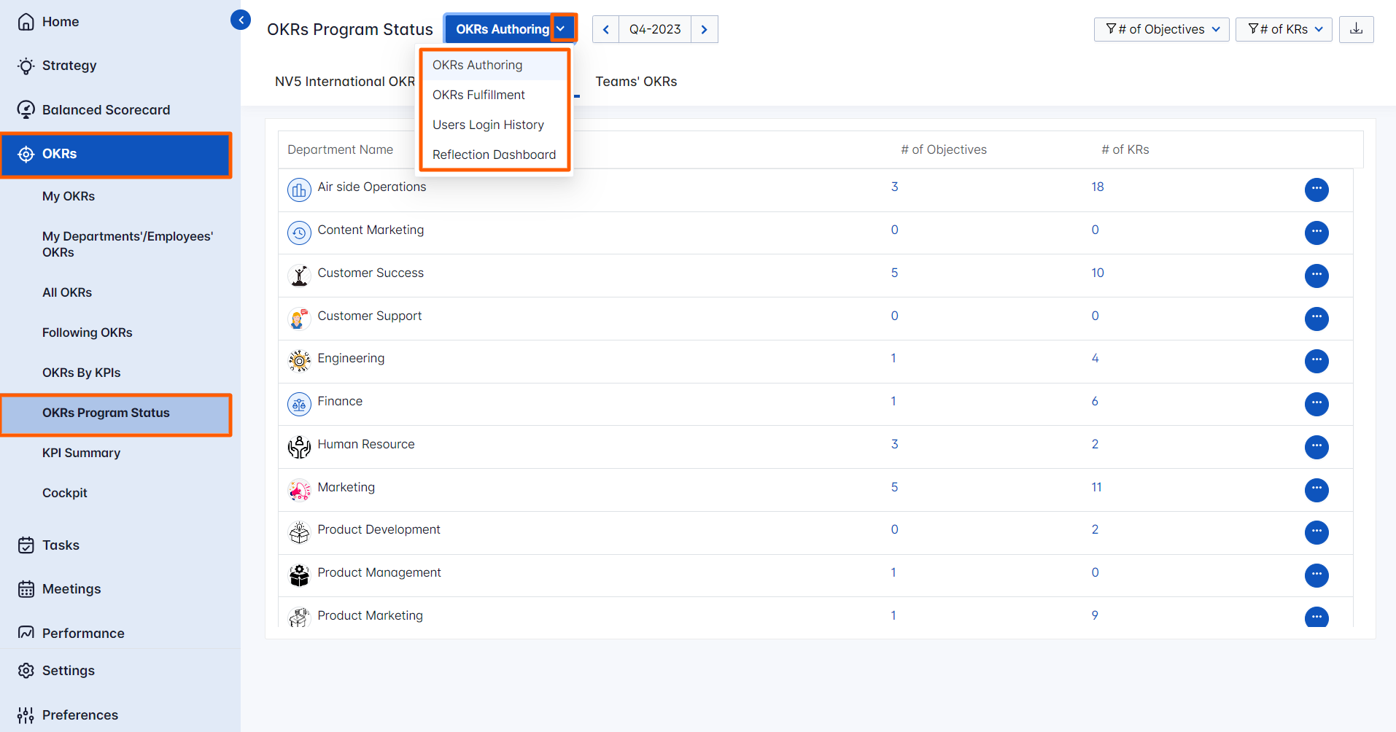Navigate to KPI Summary page
The width and height of the screenshot is (1396, 732).
(x=81, y=453)
